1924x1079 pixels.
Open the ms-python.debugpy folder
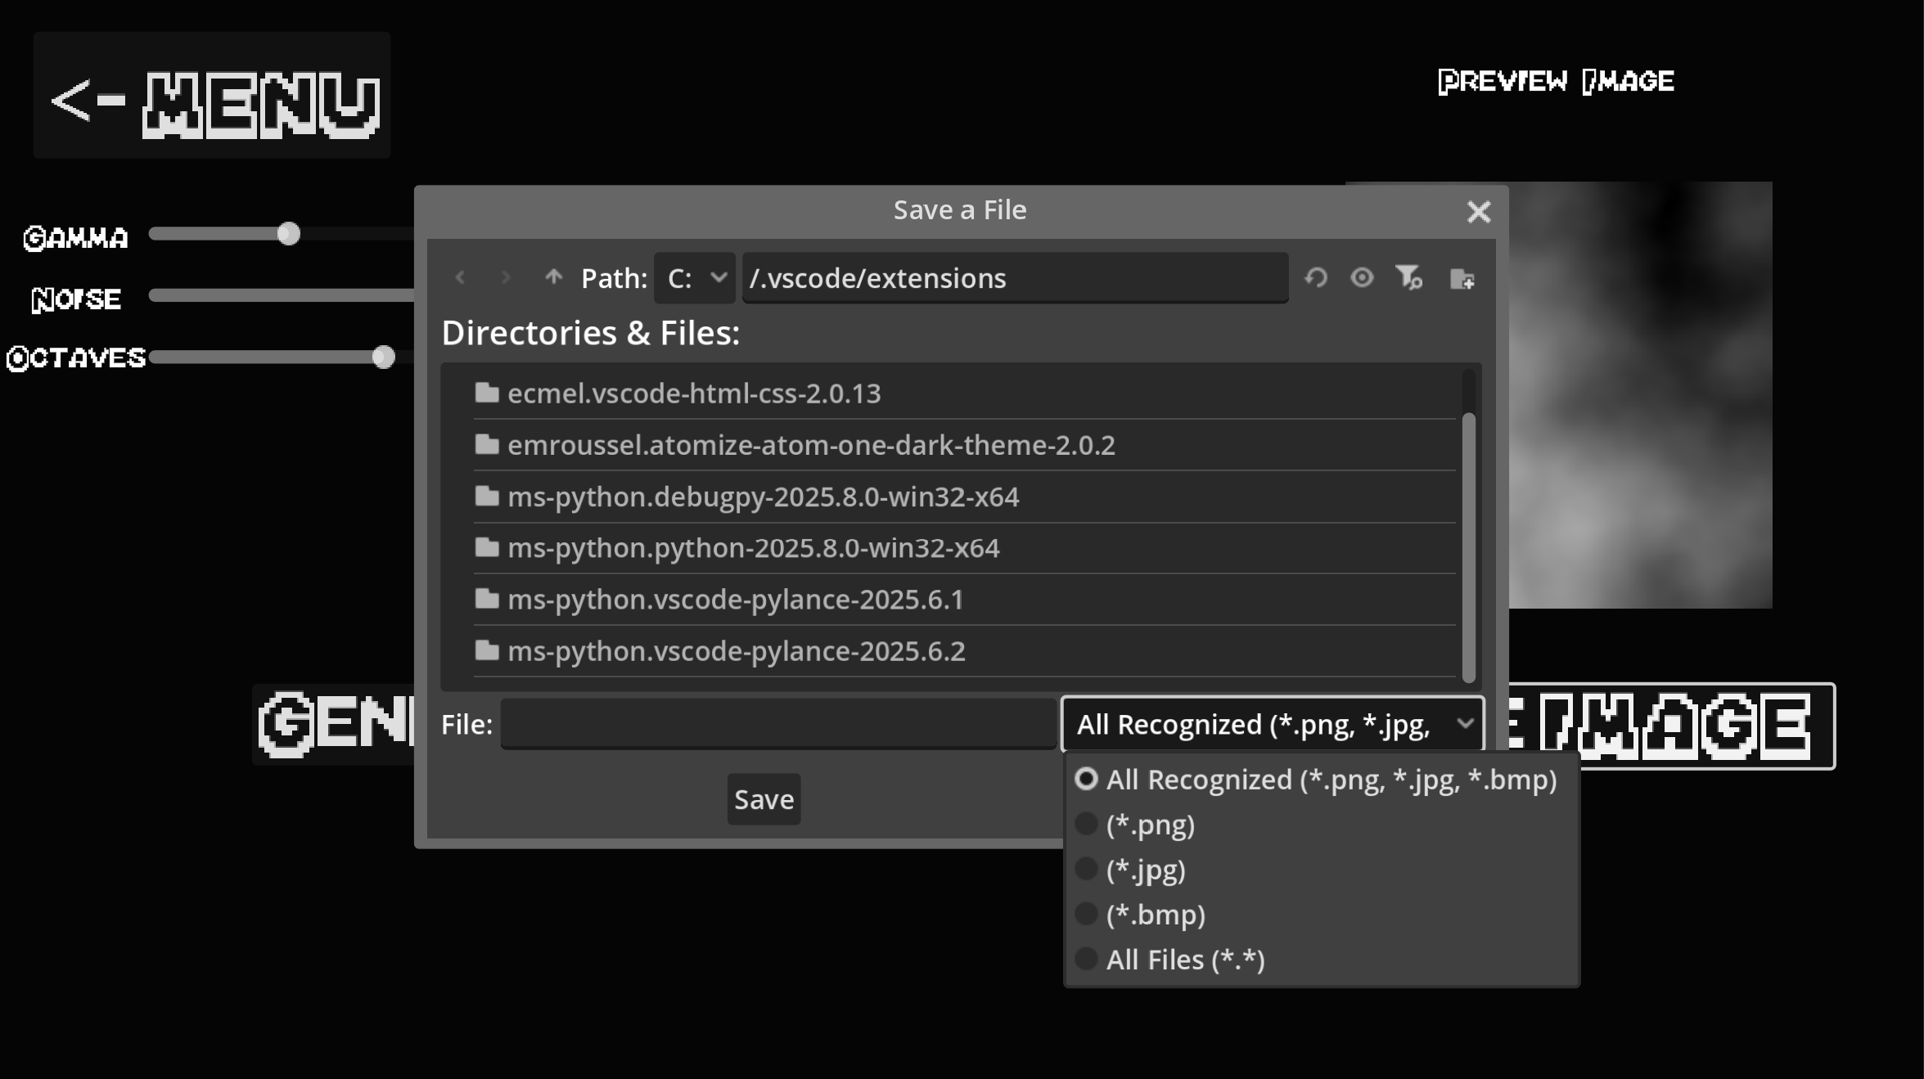click(x=763, y=497)
